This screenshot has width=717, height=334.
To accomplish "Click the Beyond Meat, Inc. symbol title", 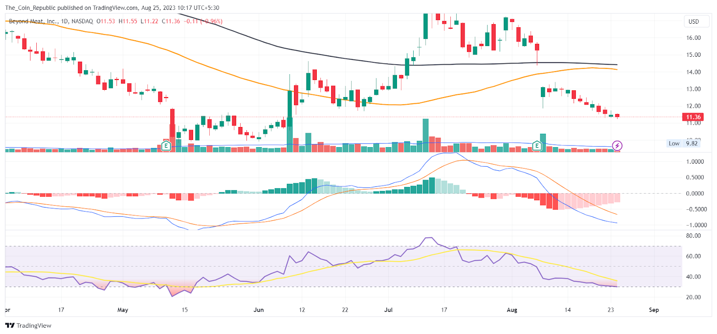I will coord(33,21).
